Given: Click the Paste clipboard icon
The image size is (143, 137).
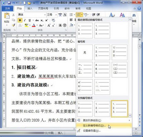Looking at the screenshot, I should click(x=7, y=16).
